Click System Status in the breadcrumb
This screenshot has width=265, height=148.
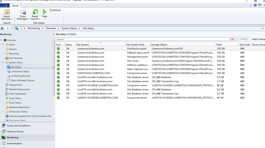69,28
